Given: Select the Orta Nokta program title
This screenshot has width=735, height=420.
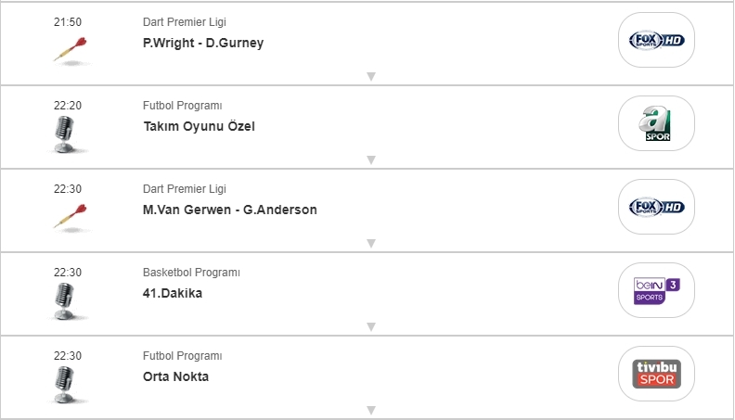Looking at the screenshot, I should pyautogui.click(x=175, y=377).
